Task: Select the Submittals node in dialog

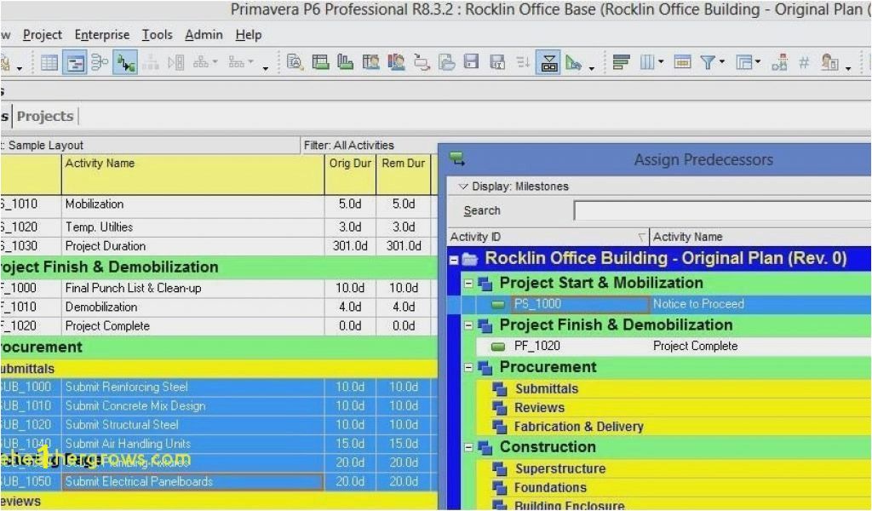Action: [546, 388]
